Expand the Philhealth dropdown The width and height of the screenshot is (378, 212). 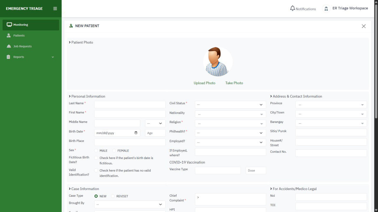pyautogui.click(x=230, y=133)
